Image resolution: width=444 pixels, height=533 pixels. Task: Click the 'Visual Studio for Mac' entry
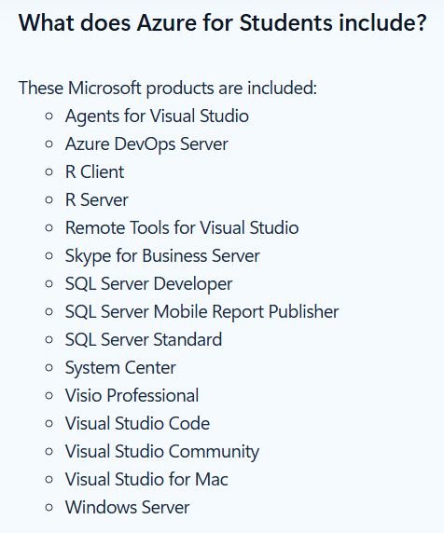click(146, 479)
